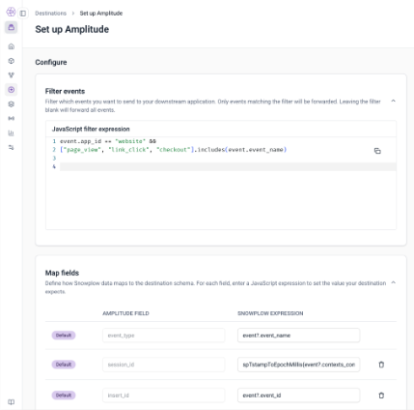
Task: Edit the event?.event_id expression field
Action: (x=298, y=395)
